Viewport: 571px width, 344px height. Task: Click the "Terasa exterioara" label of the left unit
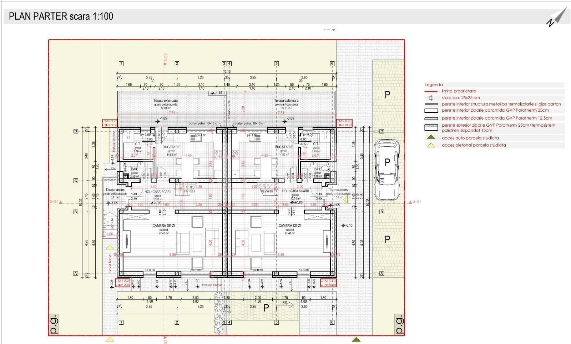[x=166, y=101]
